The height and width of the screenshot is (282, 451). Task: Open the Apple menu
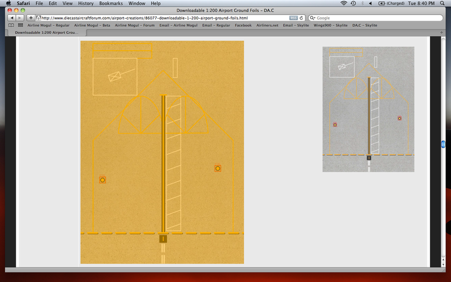click(8, 3)
